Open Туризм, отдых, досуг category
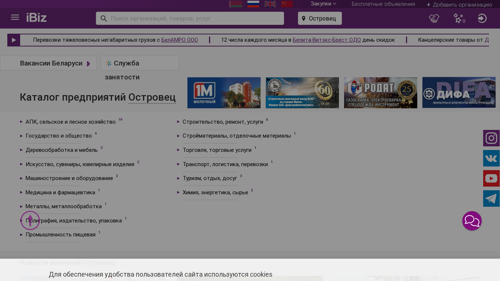Screen dimensions: 500x281 [x=210, y=178]
